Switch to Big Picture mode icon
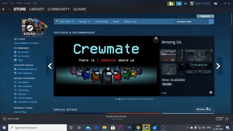233x131 pixels. [216, 4]
